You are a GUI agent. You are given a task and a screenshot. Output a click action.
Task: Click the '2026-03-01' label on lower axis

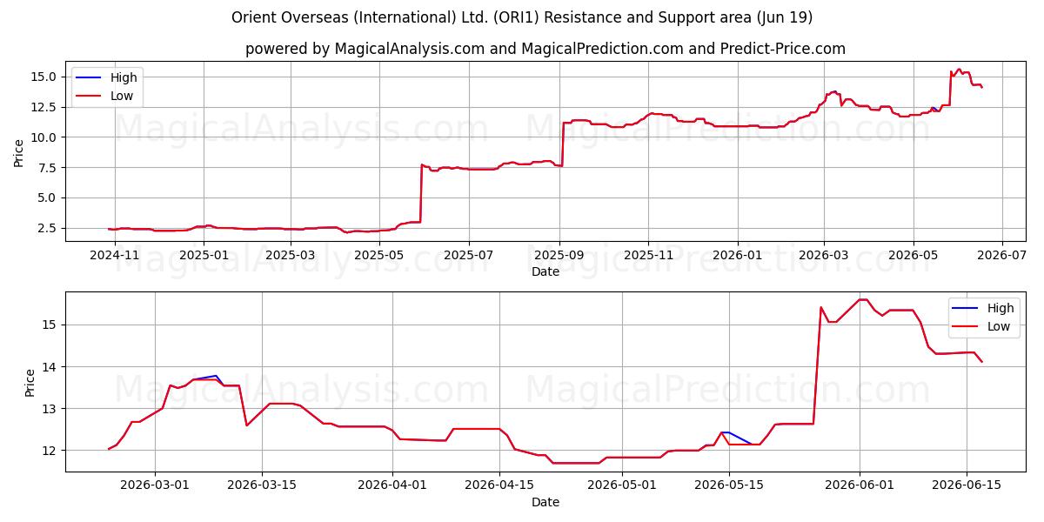click(x=155, y=485)
